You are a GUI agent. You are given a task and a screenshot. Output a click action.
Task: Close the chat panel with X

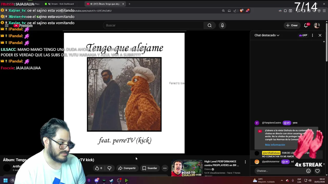tap(320, 35)
